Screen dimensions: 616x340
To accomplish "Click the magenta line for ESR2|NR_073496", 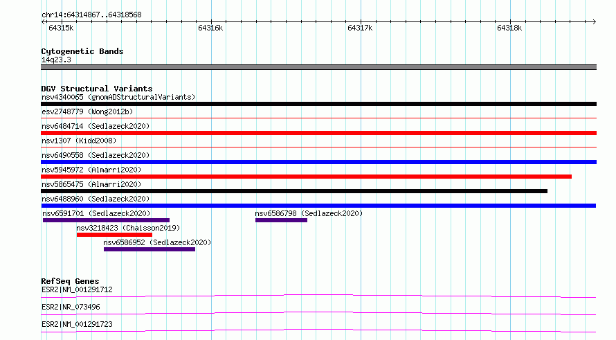I will (x=318, y=313).
